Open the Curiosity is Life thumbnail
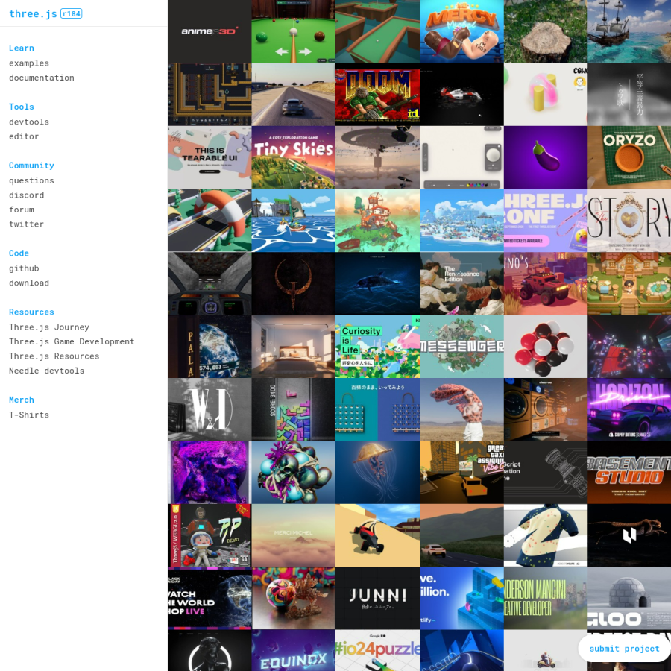Screen dimensions: 671x671 [x=377, y=346]
